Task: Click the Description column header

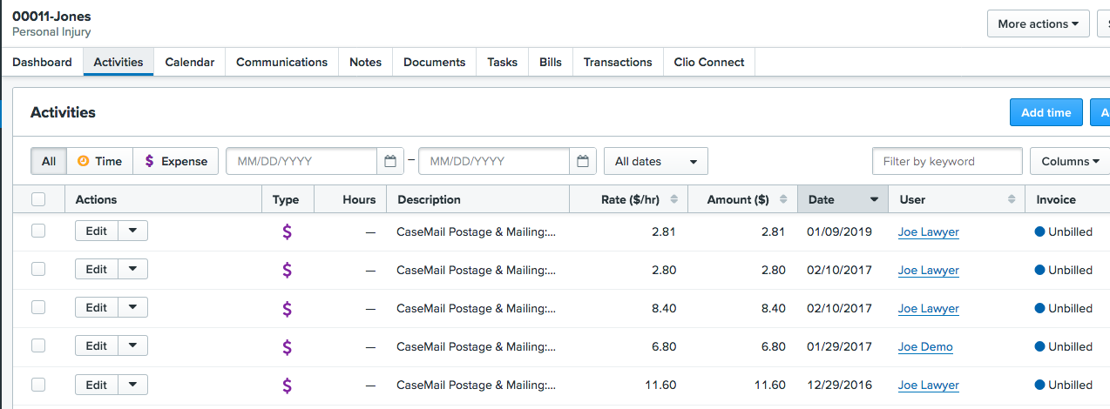Action: pyautogui.click(x=477, y=199)
